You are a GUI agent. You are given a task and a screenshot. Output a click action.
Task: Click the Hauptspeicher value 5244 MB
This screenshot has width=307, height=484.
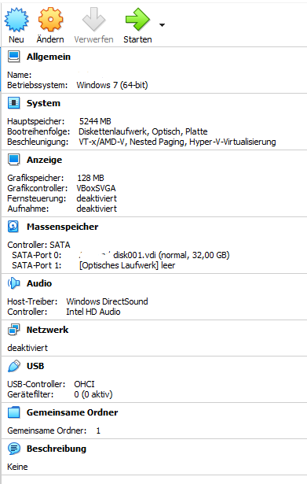coord(95,121)
